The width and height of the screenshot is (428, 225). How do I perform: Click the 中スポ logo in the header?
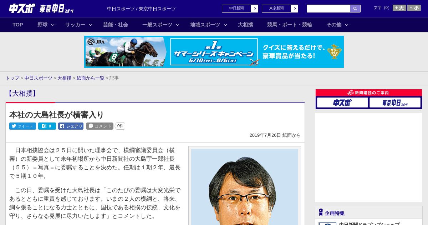(22, 8)
